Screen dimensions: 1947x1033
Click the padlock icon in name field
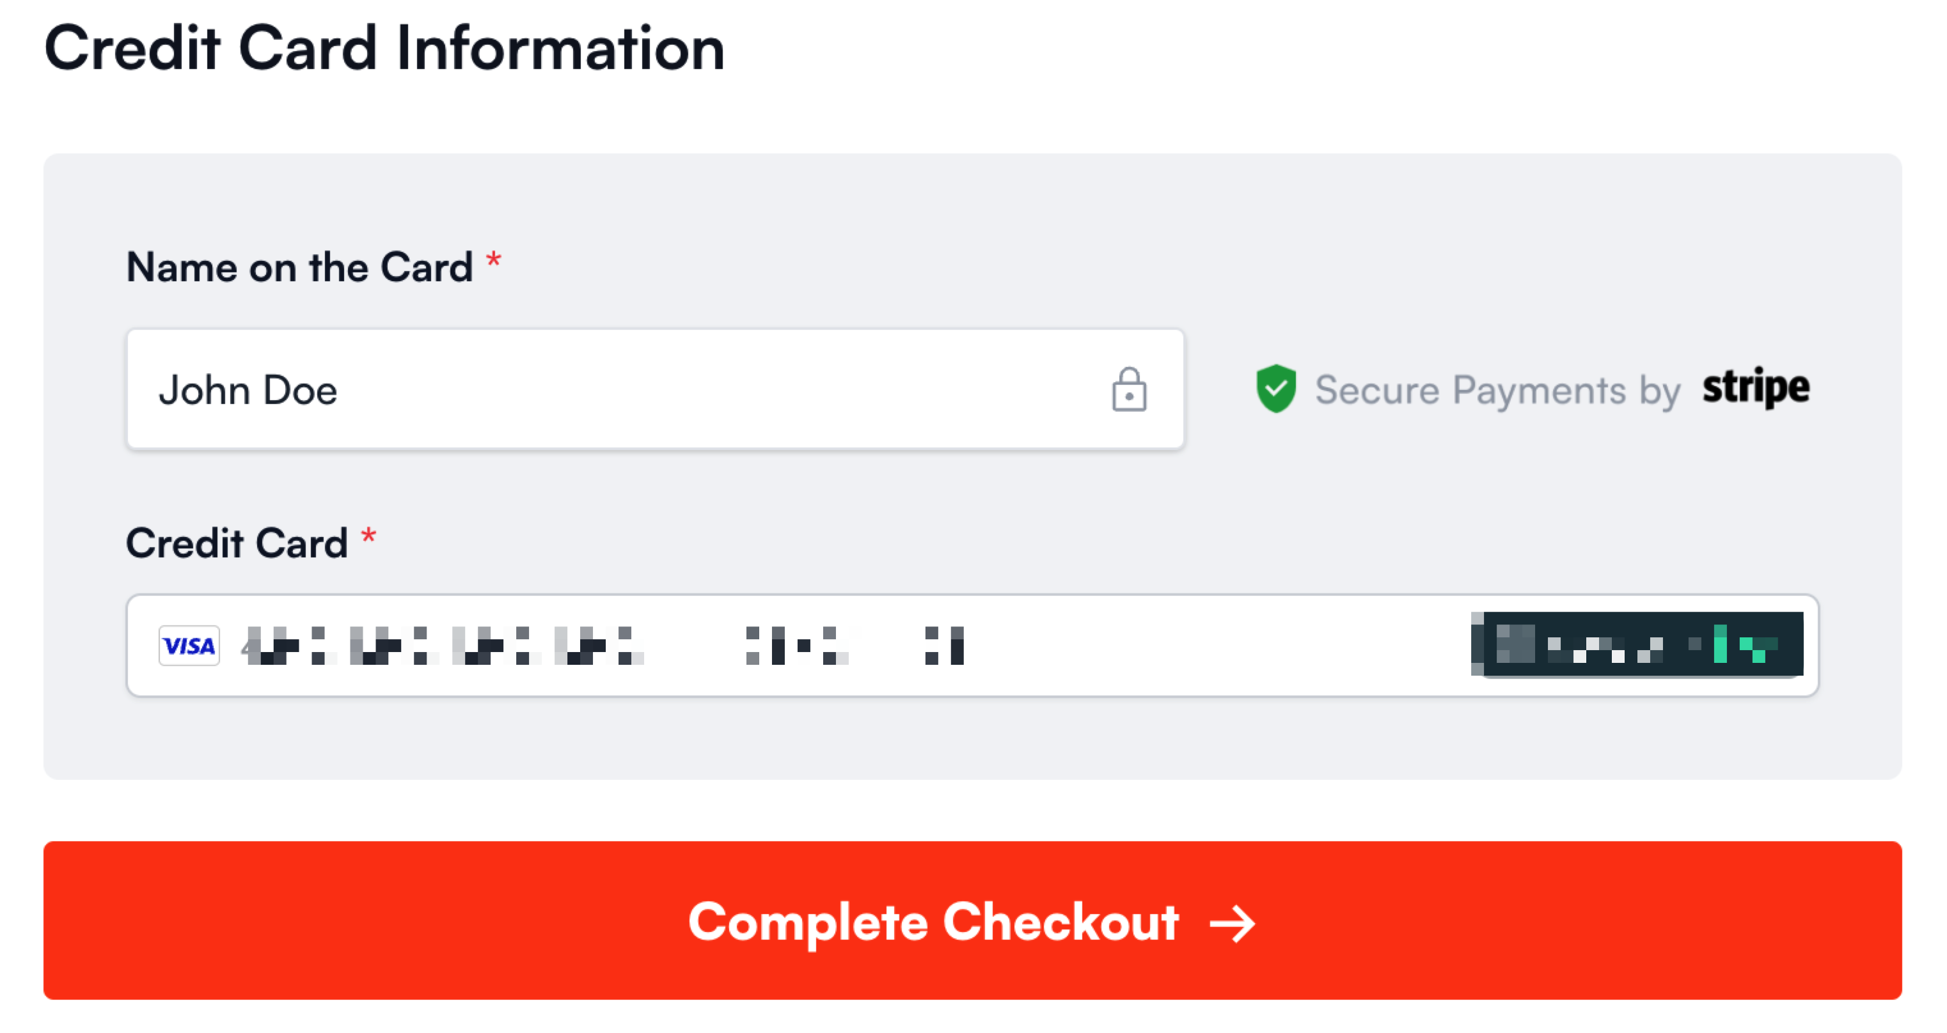click(1128, 390)
